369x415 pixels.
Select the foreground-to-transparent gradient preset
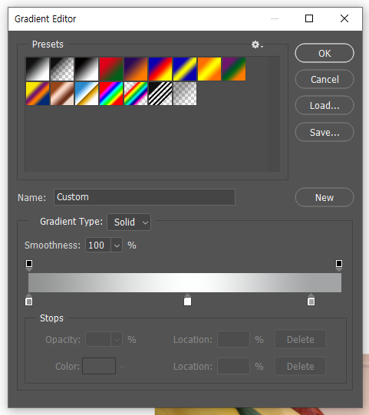62,69
